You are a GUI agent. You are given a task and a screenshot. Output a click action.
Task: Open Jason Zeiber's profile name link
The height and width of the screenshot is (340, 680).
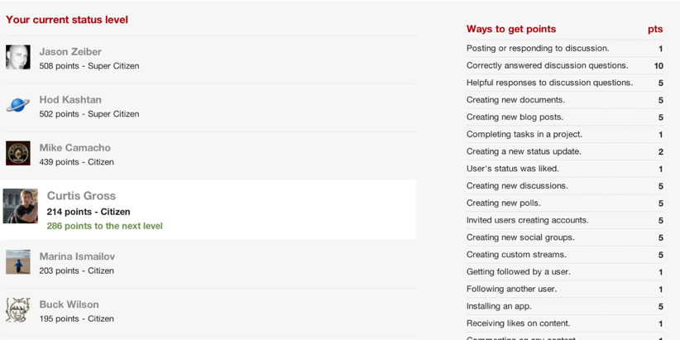click(x=70, y=51)
